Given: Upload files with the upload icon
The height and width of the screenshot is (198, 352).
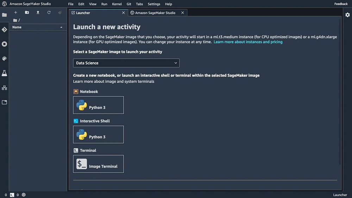Looking at the screenshot, I should click(x=38, y=12).
